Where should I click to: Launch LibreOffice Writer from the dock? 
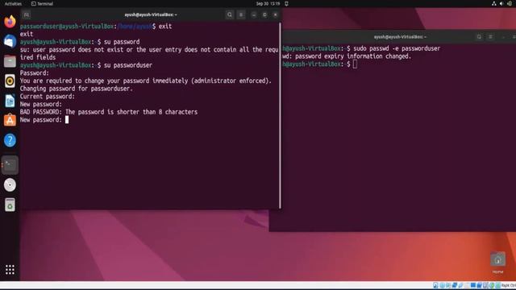10,101
